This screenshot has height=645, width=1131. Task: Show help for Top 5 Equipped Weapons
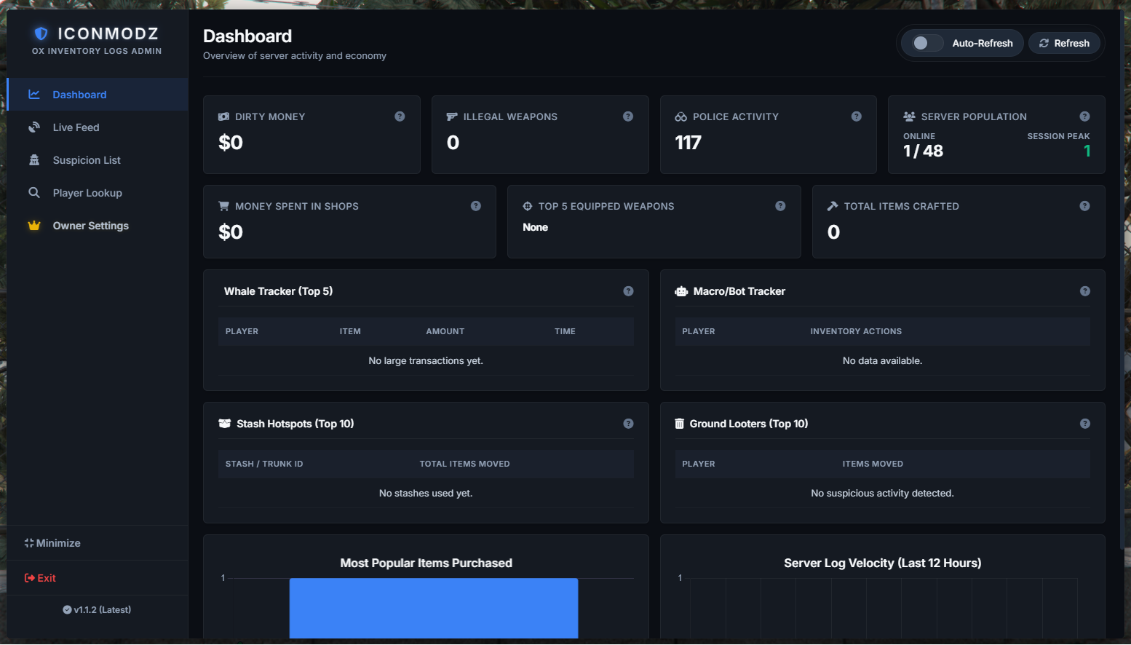point(780,206)
